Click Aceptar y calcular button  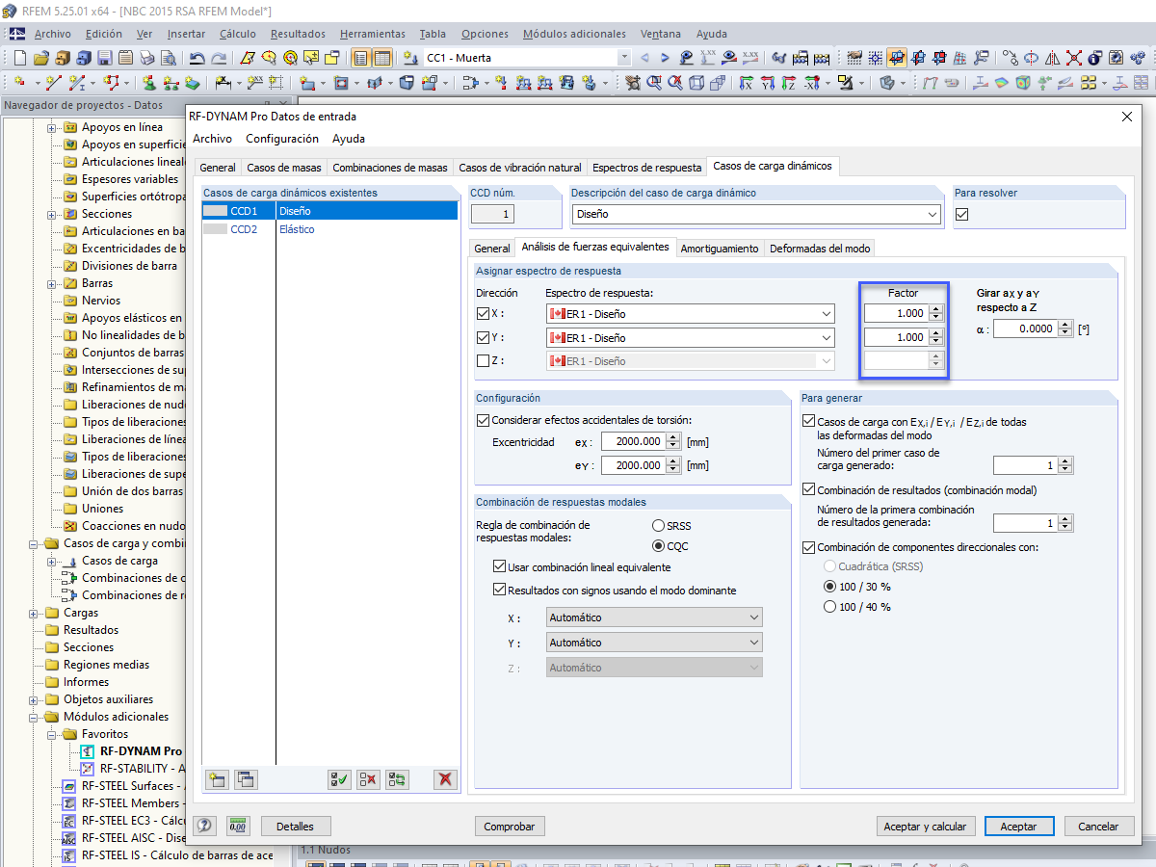pos(927,827)
